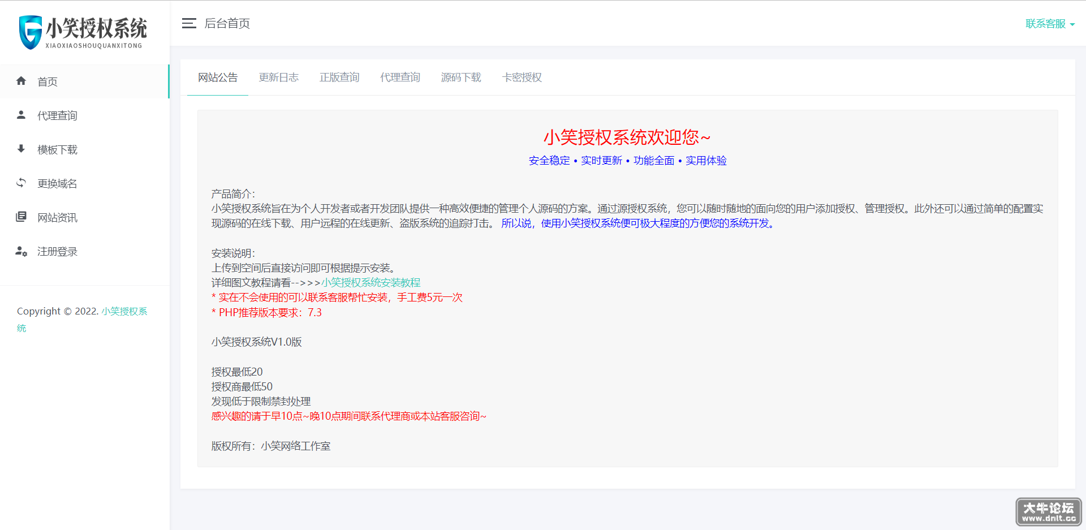This screenshot has height=530, width=1086.
Task: Click the home icon beside 首页
Action: point(21,81)
